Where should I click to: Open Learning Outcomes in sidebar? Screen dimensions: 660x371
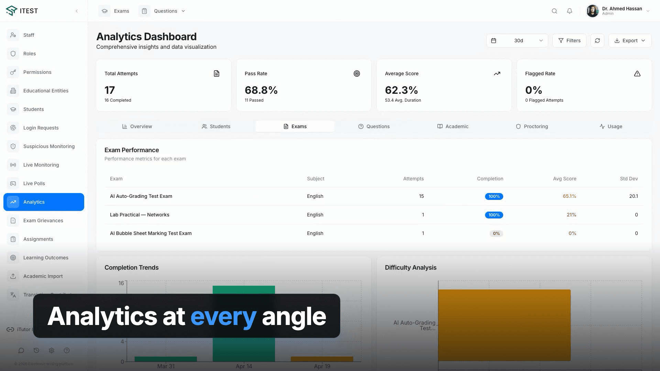[x=44, y=258]
